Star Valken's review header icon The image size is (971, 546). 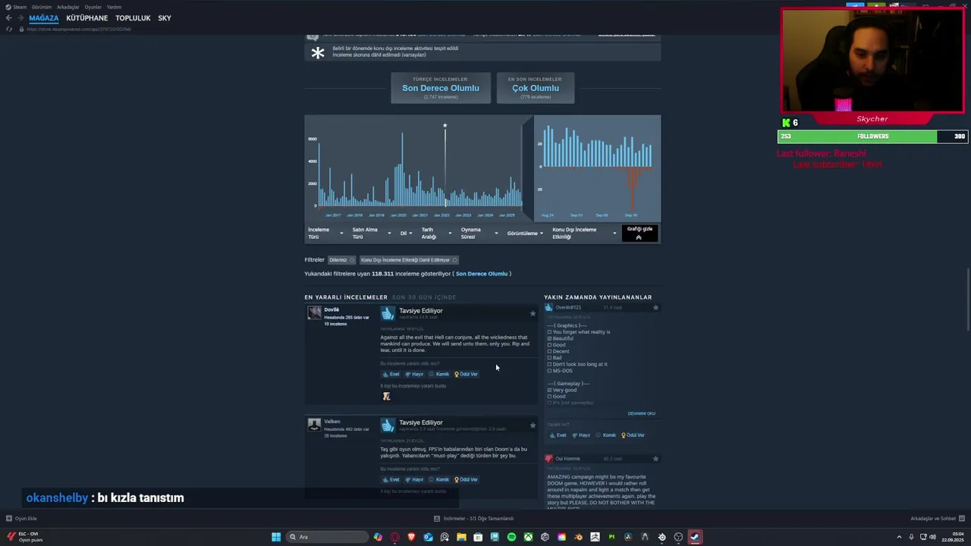(533, 425)
